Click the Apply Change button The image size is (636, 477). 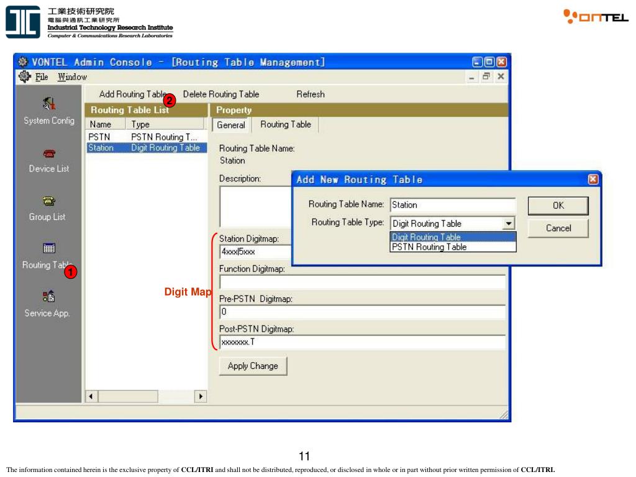pos(253,366)
